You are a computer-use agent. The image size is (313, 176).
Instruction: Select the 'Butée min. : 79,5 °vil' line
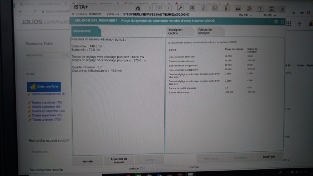[86, 50]
